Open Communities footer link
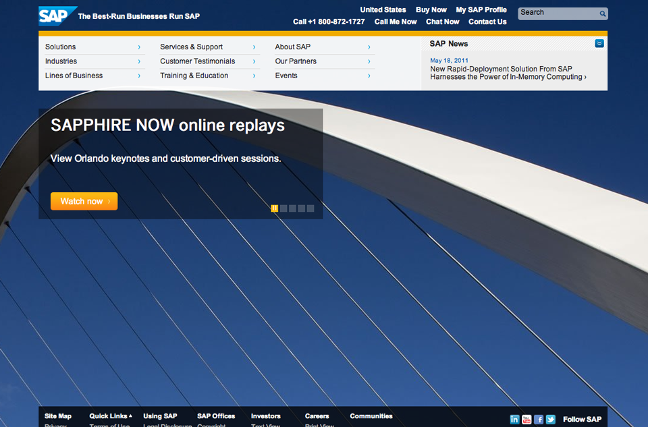 point(371,416)
